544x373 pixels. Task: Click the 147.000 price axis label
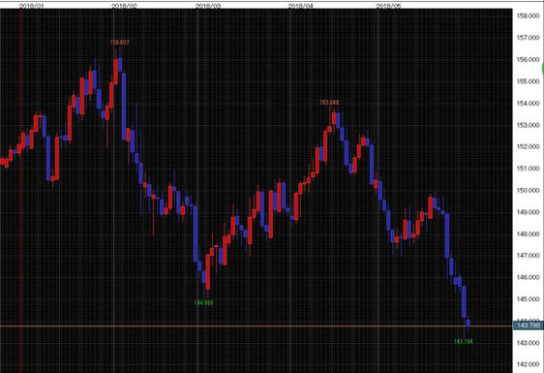click(x=529, y=256)
